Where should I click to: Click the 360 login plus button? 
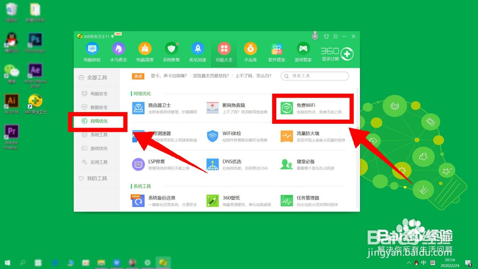[x=347, y=54]
